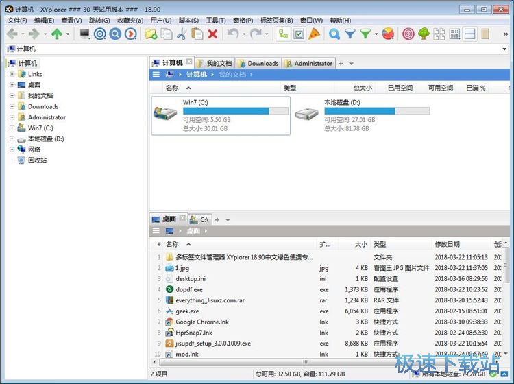The image size is (514, 384).
Task: Expand the Win7 (C:) tree node
Action: 12,128
